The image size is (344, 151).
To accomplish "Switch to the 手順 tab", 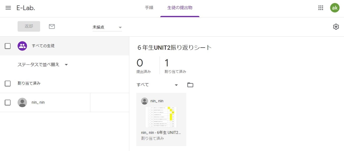I will (149, 8).
